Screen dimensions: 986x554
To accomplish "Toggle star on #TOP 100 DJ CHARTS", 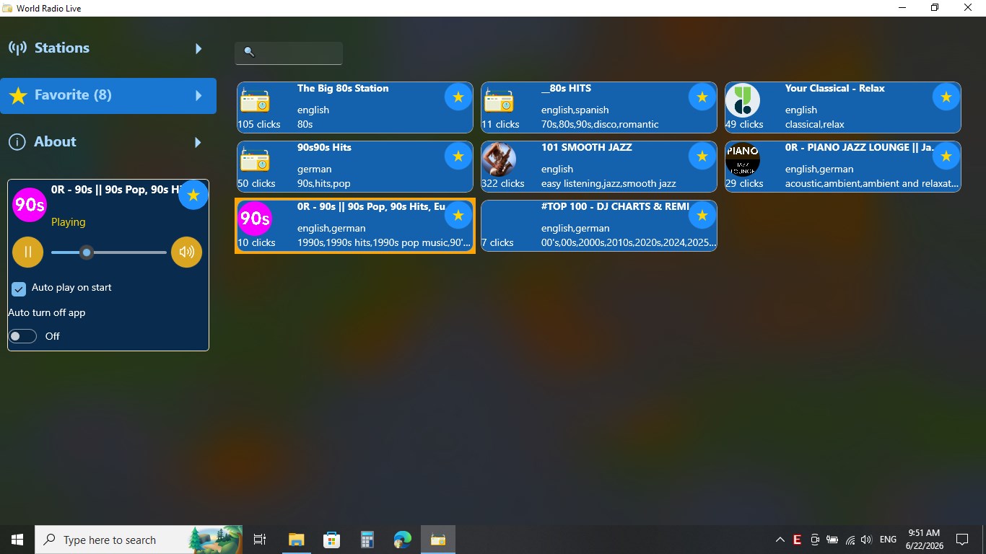I will click(x=702, y=215).
